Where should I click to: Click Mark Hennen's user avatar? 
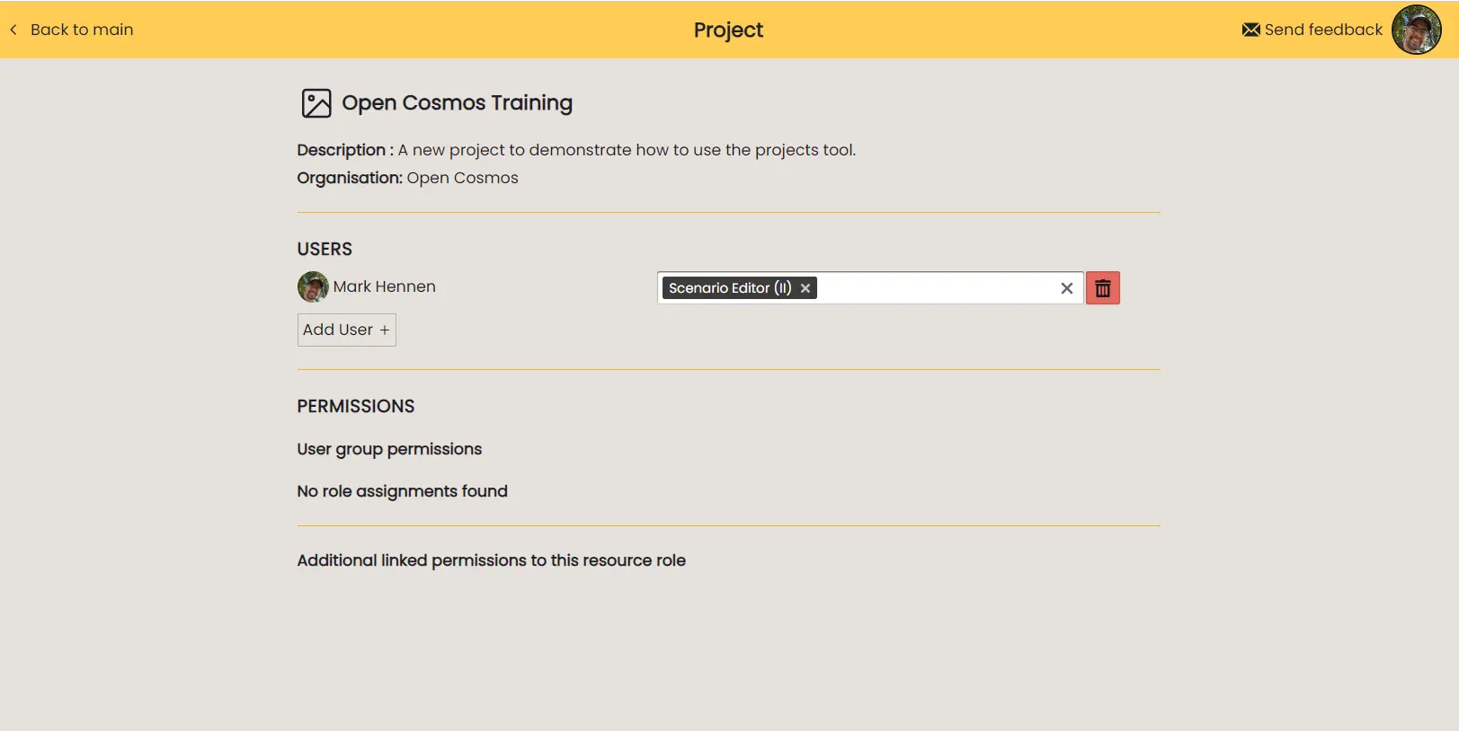[x=313, y=287]
